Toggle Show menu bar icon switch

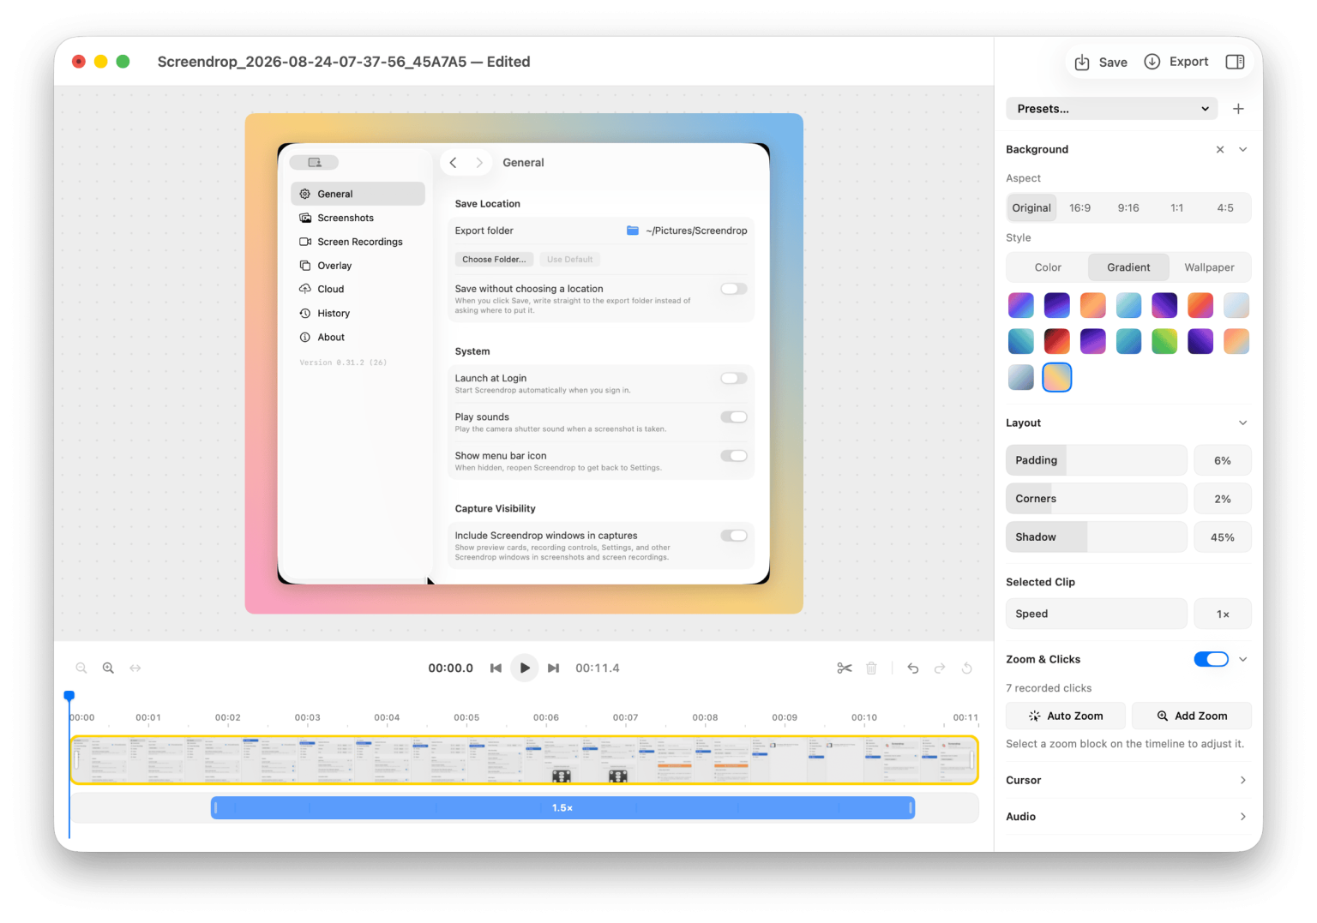[x=734, y=456]
